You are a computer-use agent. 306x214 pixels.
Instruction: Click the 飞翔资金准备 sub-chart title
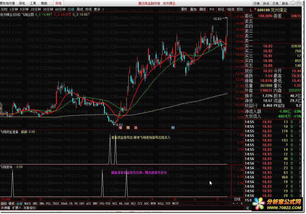[x=9, y=132]
